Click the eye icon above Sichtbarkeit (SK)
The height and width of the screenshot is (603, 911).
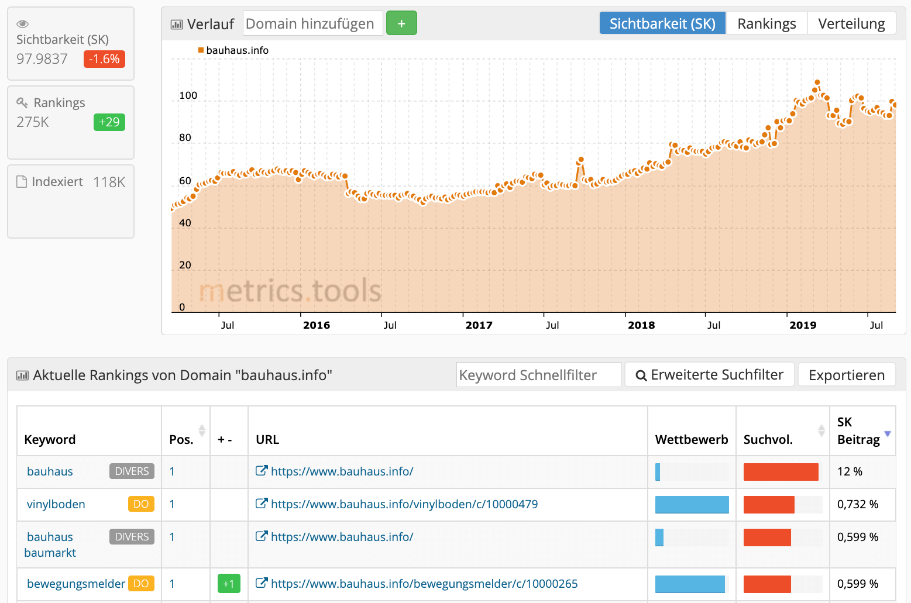pyautogui.click(x=22, y=24)
